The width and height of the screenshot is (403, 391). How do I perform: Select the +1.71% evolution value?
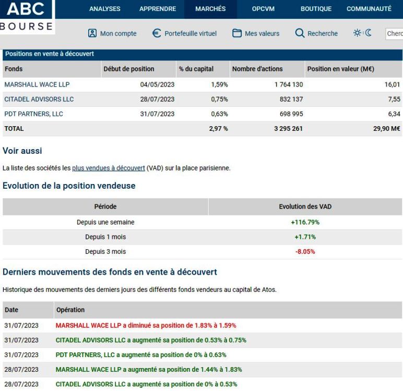click(x=305, y=237)
